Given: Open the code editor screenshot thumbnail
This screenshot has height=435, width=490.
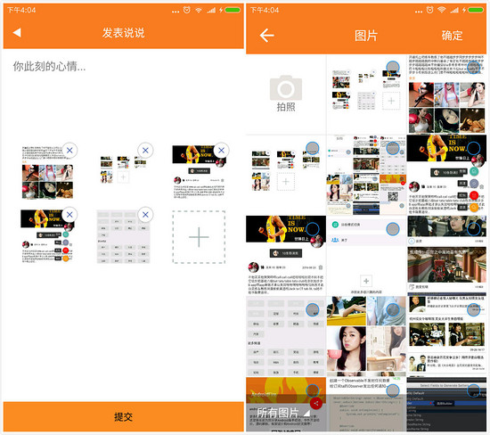Looking at the screenshot, I should 446,404.
